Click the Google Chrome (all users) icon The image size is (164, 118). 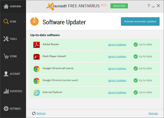[x=36, y=69]
